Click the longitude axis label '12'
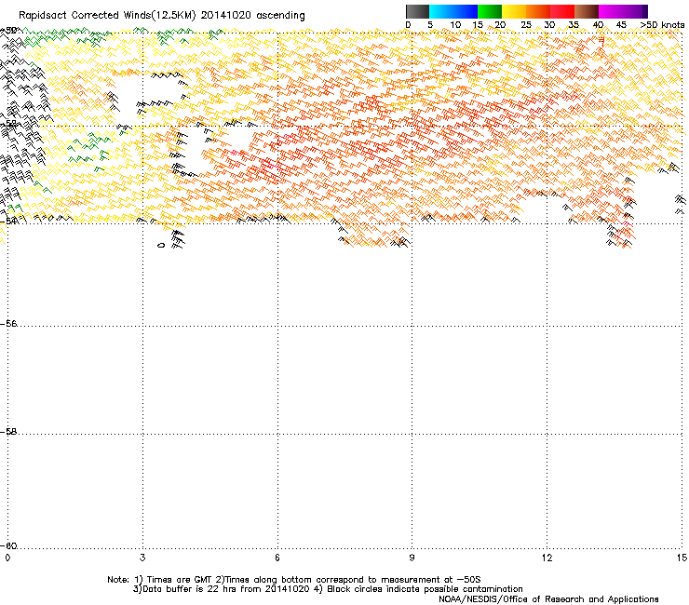Image resolution: width=689 pixels, height=605 pixels. pos(547,558)
